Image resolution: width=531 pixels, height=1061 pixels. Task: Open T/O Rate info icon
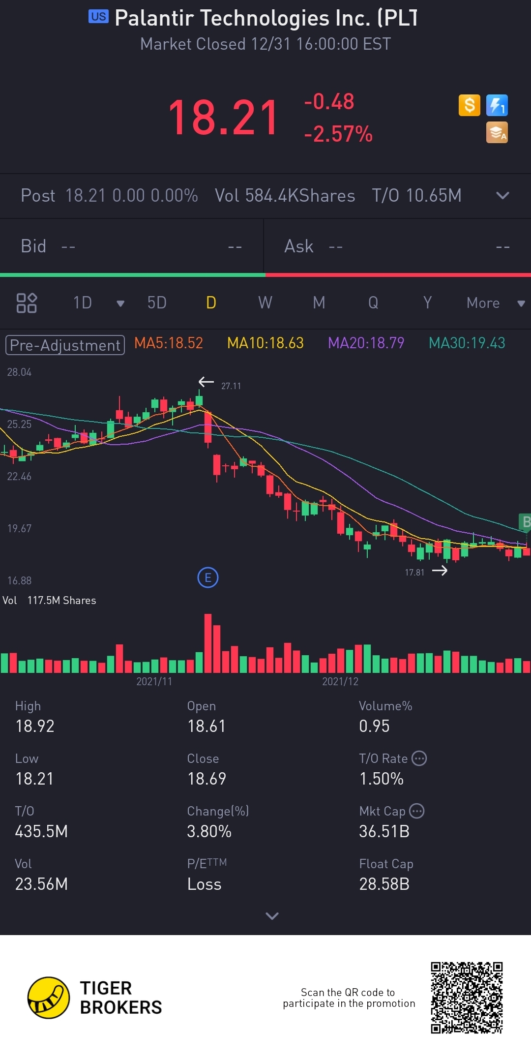pos(419,758)
